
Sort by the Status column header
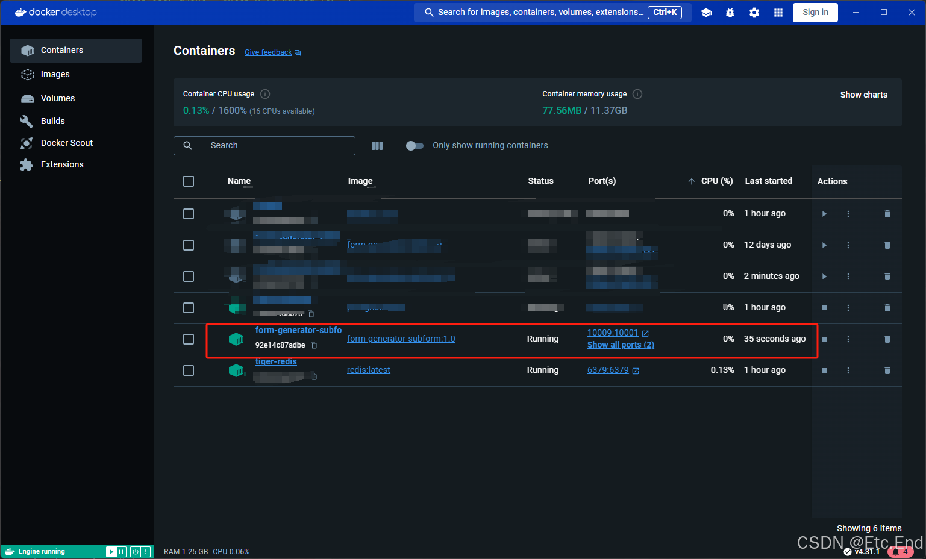point(540,181)
